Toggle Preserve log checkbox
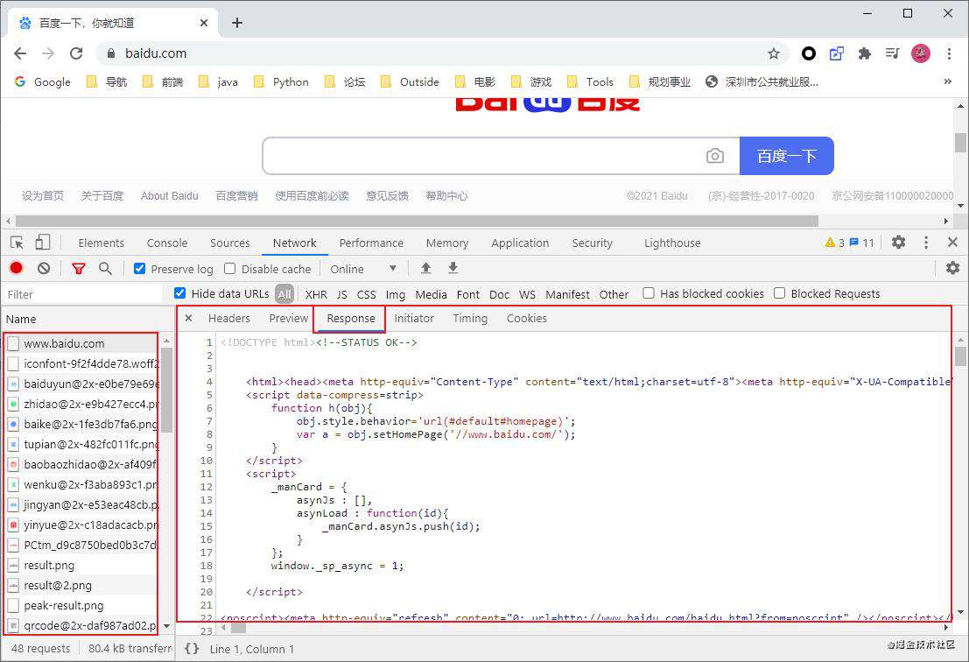The height and width of the screenshot is (662, 969). pyautogui.click(x=140, y=268)
